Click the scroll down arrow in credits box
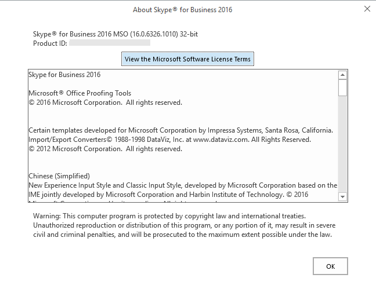 [342, 196]
